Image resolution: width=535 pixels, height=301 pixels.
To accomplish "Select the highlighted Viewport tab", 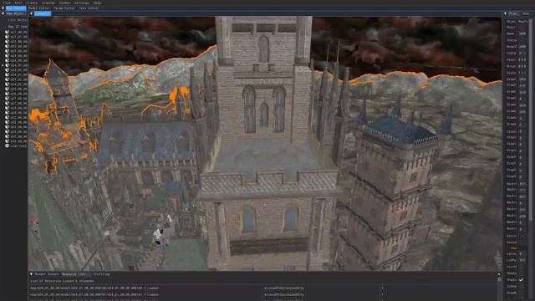I will [43, 13].
